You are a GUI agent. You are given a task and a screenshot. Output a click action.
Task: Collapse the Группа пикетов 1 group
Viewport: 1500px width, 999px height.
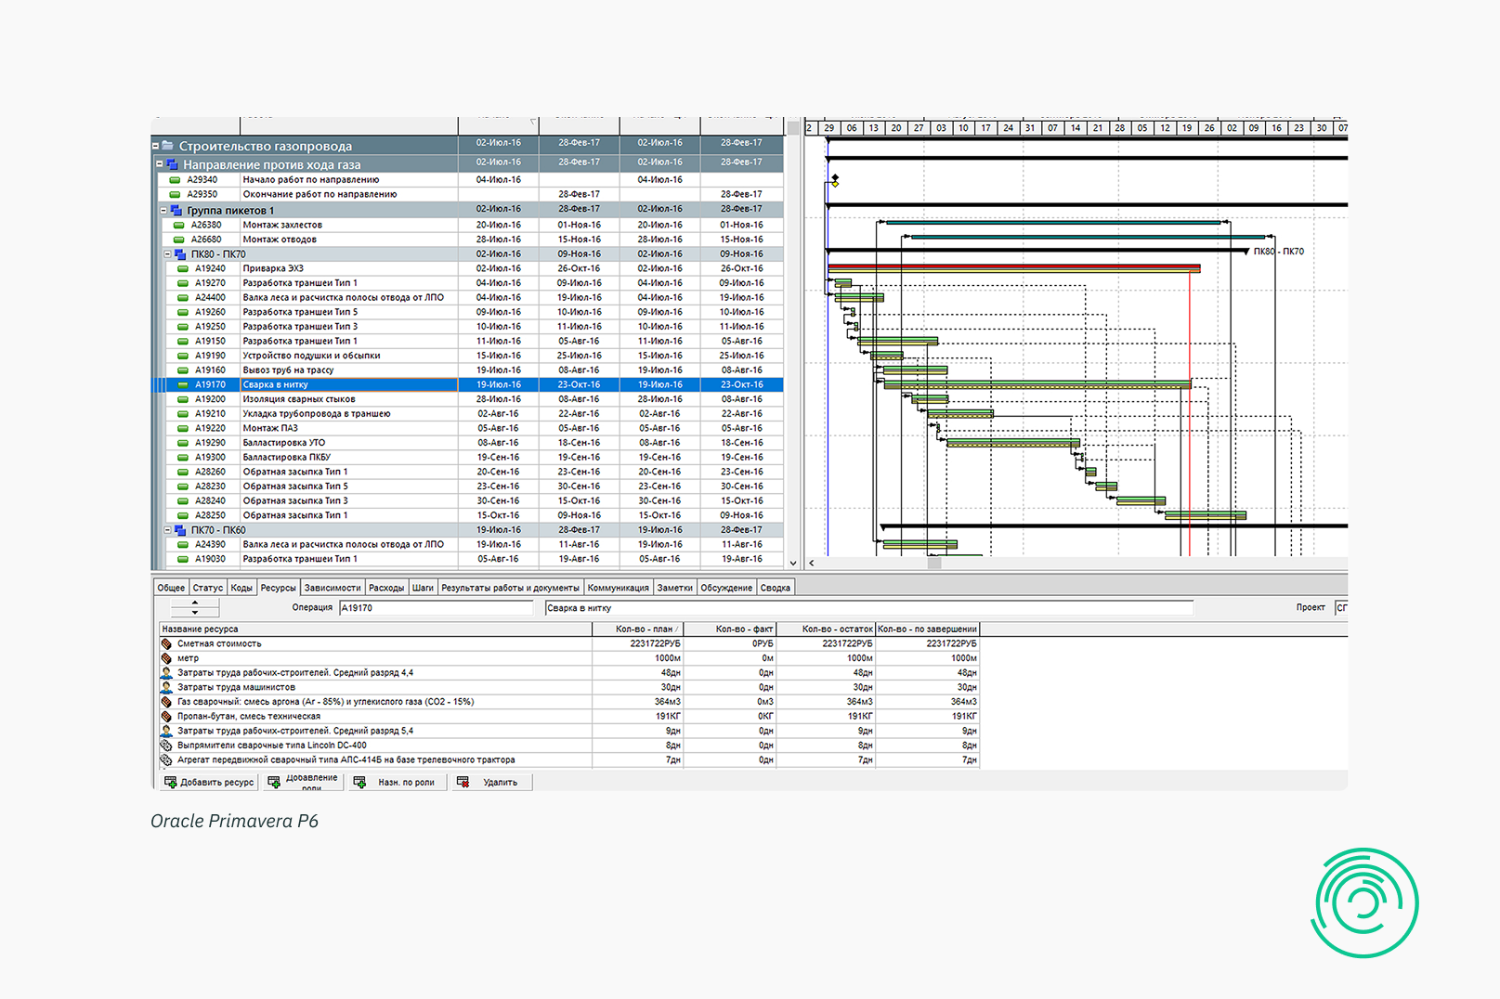coord(163,210)
